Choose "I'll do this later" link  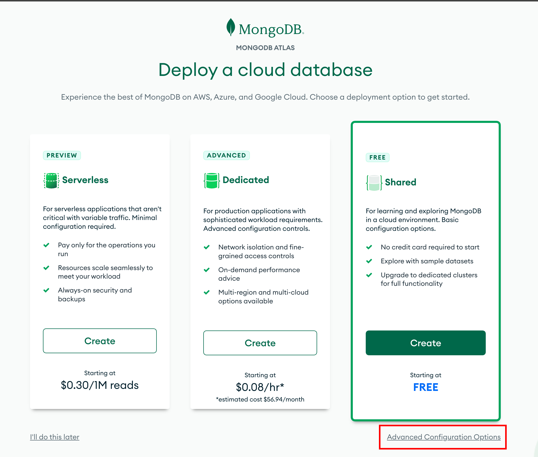click(55, 437)
